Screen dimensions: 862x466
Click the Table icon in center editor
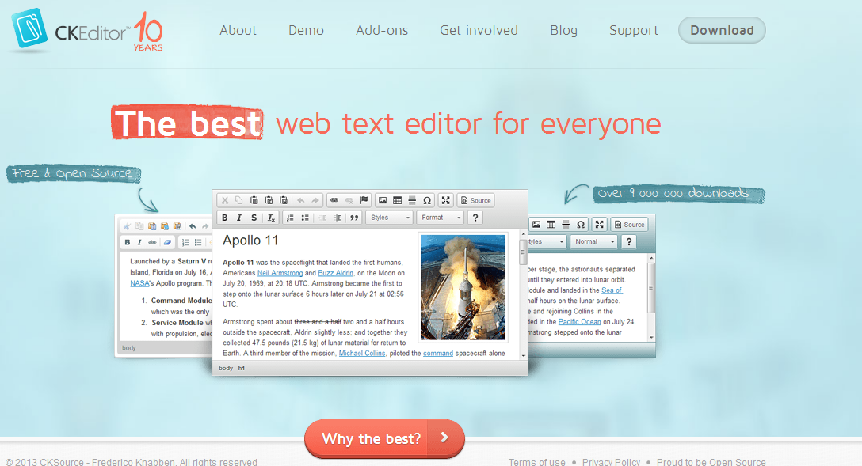tap(398, 200)
